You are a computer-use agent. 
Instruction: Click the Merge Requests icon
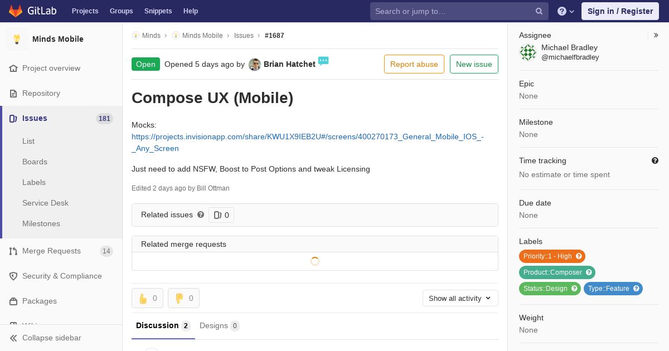(x=13, y=251)
